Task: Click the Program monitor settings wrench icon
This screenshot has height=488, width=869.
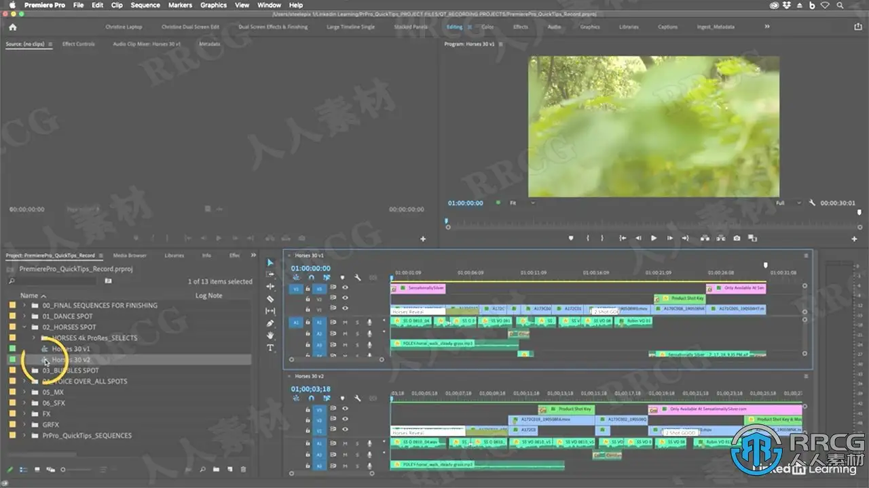Action: [811, 203]
